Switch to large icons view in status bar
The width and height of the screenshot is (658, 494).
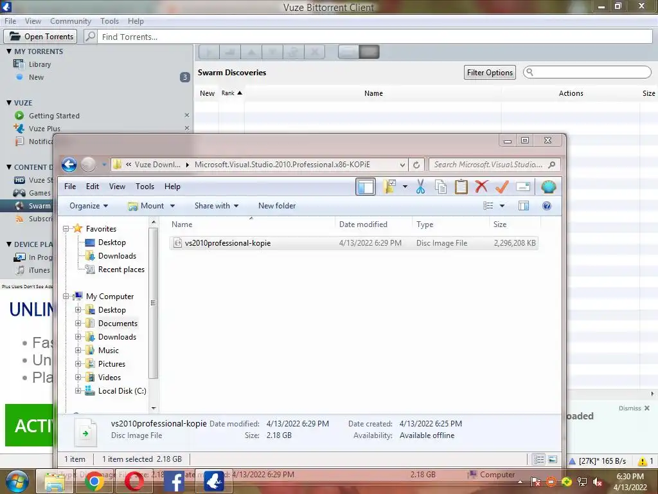[553, 459]
